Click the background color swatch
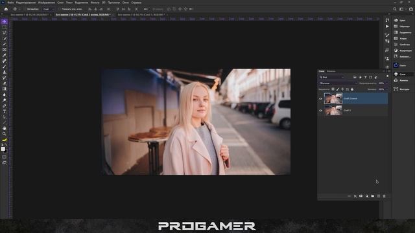The width and height of the screenshot is (415, 233). [6, 151]
